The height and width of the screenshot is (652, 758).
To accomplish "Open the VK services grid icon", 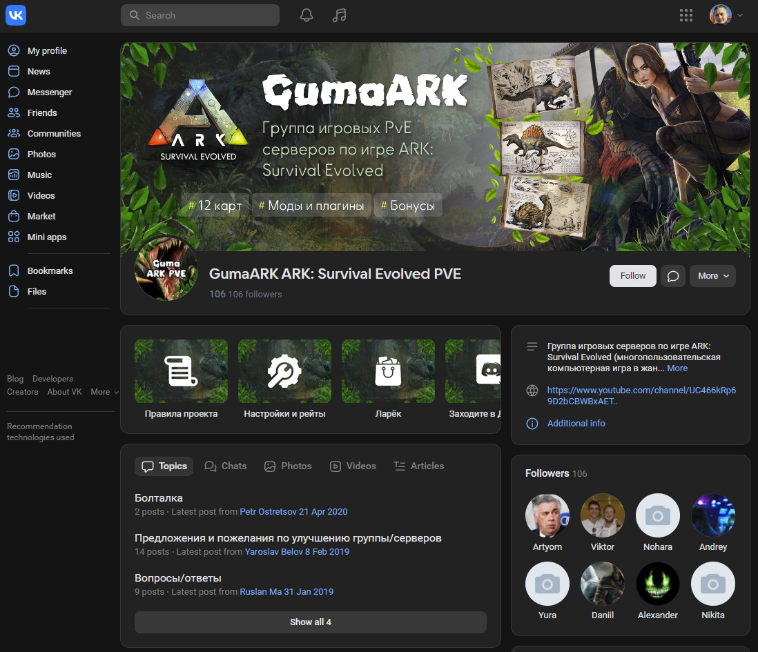I will point(686,15).
